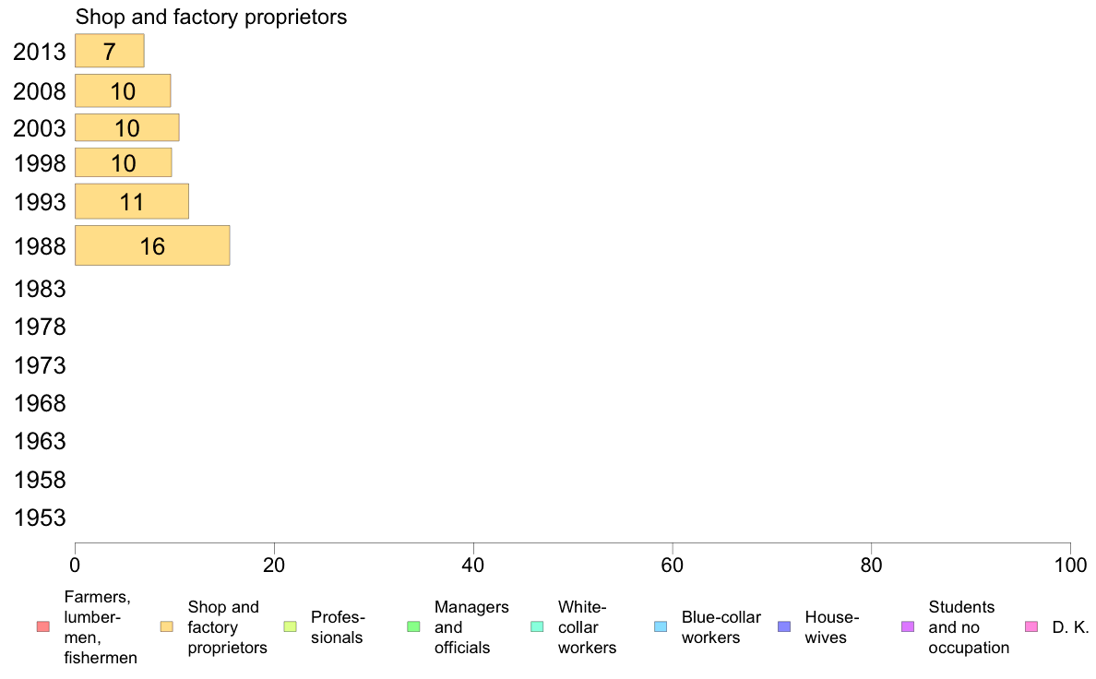Viewport: 1096px width, 679px height.
Task: Click the Managers and officials green swatch
Action: pos(413,627)
